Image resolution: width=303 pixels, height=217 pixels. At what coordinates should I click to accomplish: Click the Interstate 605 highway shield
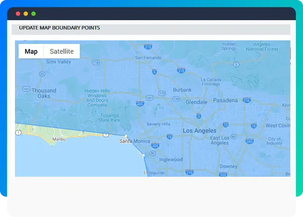(250, 141)
